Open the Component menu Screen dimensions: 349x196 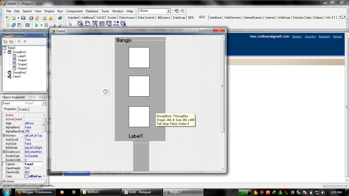[74, 11]
